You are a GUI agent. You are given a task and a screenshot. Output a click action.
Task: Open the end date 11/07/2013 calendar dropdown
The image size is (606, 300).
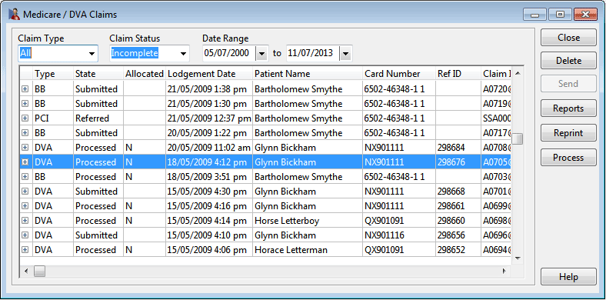(345, 53)
